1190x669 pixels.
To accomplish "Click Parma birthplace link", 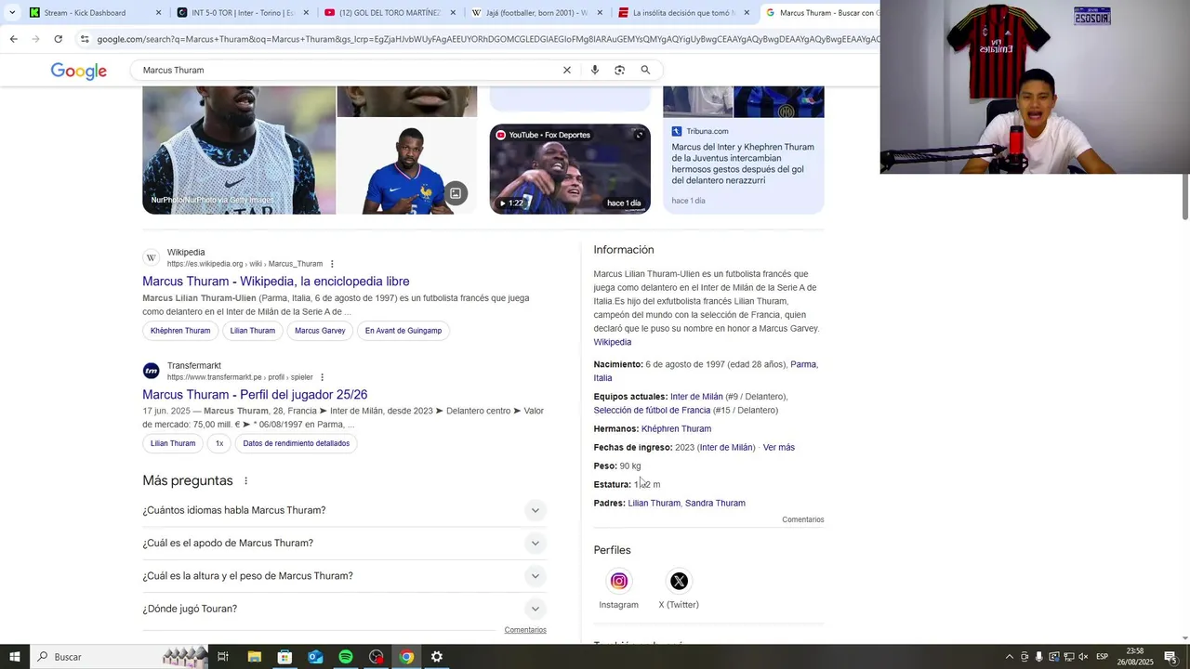I will [803, 364].
